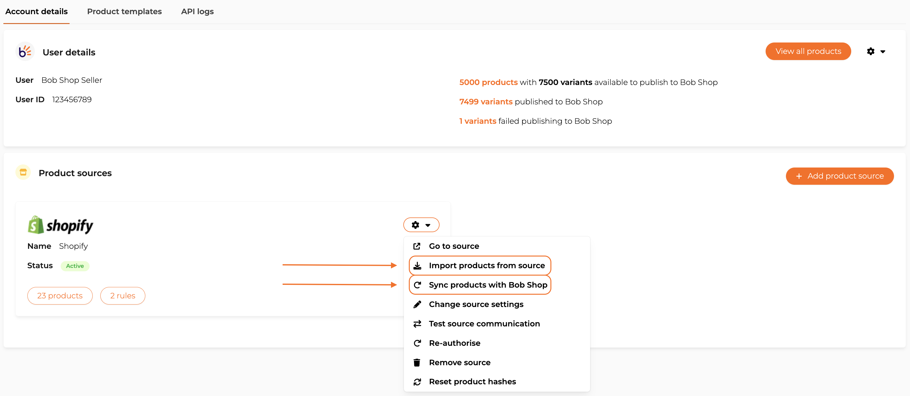Click the arrows icon for Test source communication

[x=417, y=324]
